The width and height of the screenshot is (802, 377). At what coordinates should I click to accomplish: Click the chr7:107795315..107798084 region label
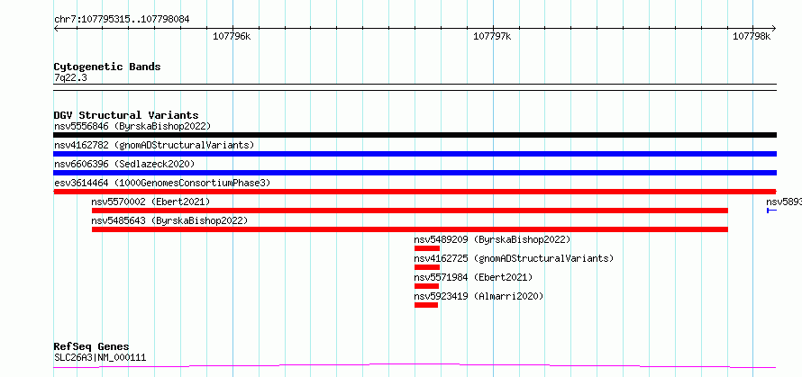(x=122, y=20)
